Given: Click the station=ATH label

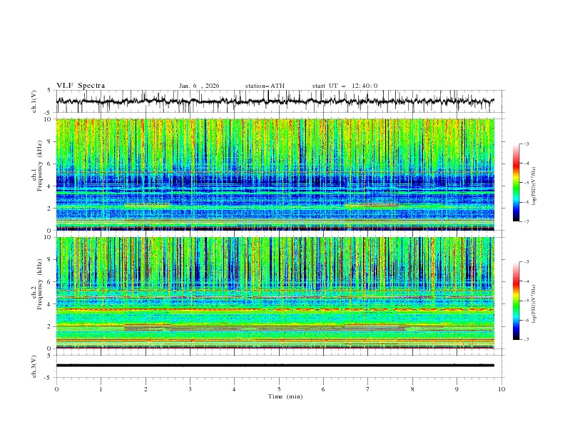Looking at the screenshot, I should coord(265,86).
